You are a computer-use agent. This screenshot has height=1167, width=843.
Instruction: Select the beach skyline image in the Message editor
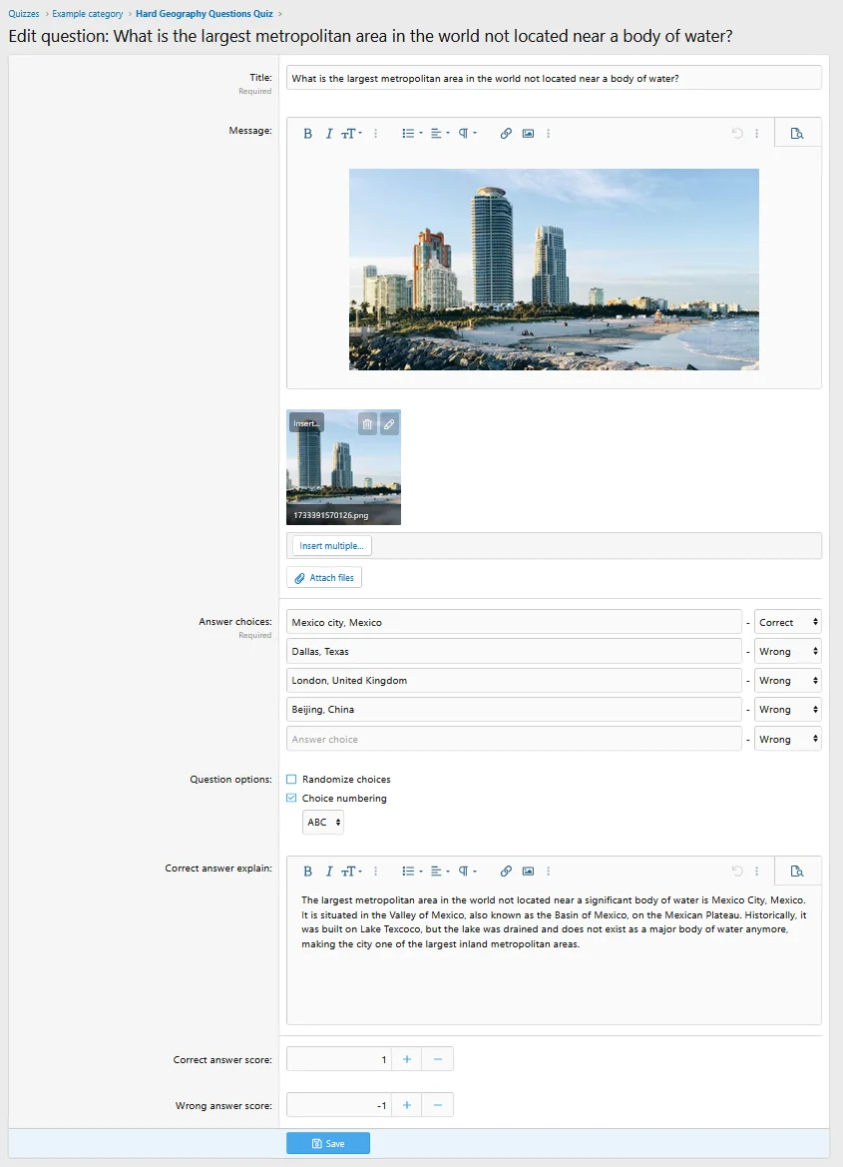tap(555, 270)
